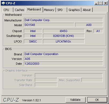Switch to the SPD tab
Image resolution: width=109 pixels, height=104 pixels.
(61, 10)
